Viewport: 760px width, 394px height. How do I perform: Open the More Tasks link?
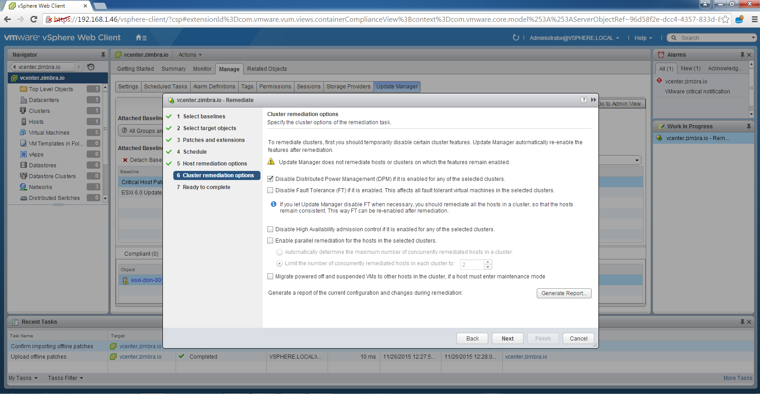tap(738, 378)
